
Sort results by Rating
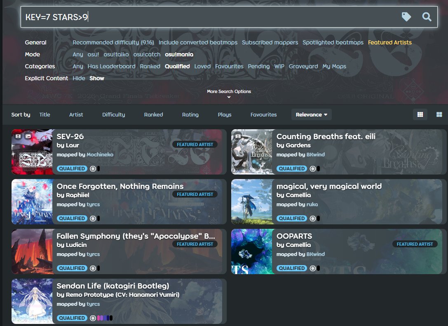pos(190,114)
